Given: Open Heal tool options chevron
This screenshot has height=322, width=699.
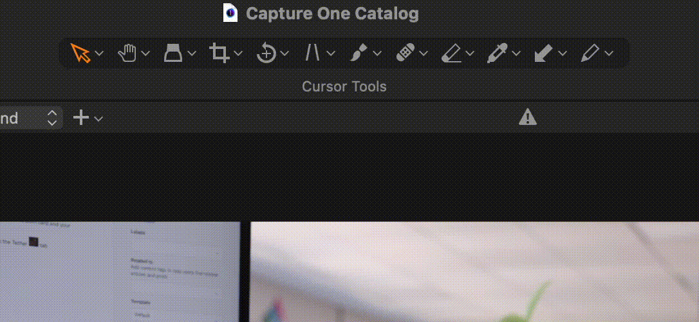Looking at the screenshot, I should point(424,53).
